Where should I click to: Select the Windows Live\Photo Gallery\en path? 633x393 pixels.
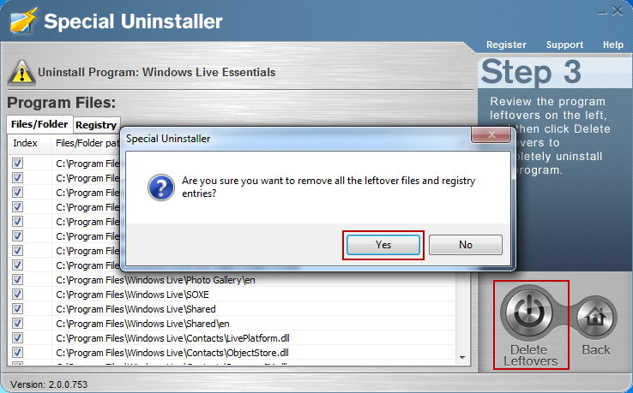[x=155, y=280]
